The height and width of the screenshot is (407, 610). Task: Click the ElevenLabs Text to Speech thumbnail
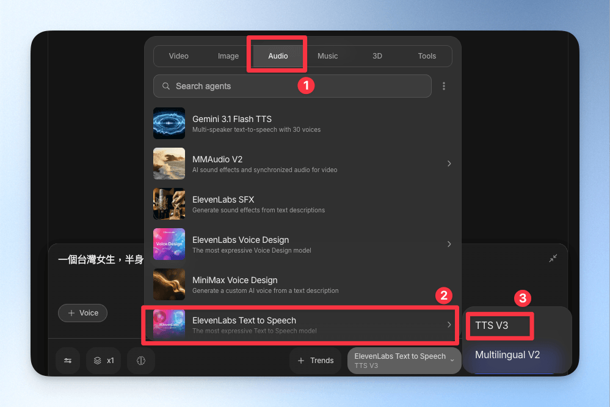click(x=169, y=324)
